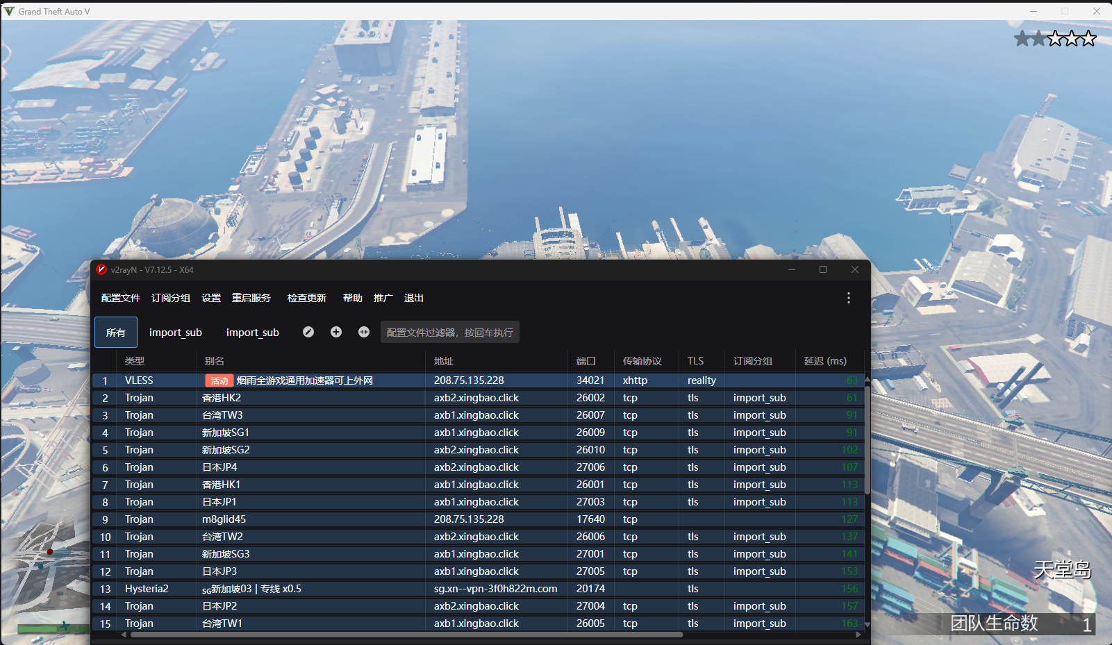
Task: Select the Hysteria2 新加坡03 专线 row
Action: coord(478,589)
